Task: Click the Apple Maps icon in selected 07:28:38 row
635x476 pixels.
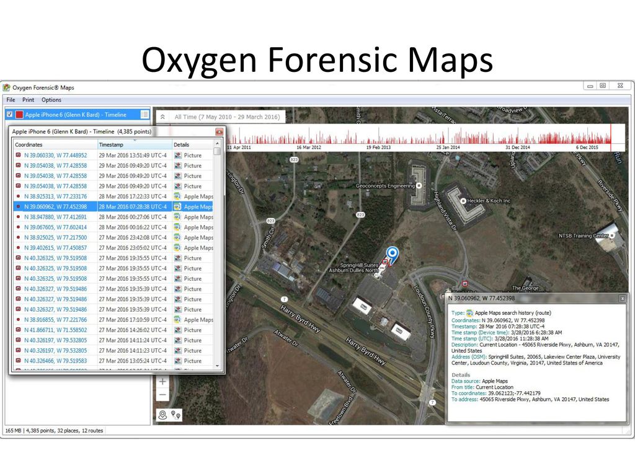Action: pos(177,206)
